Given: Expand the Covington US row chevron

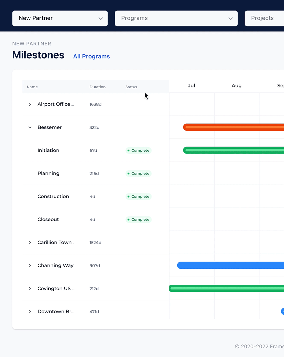Looking at the screenshot, I should (30, 289).
